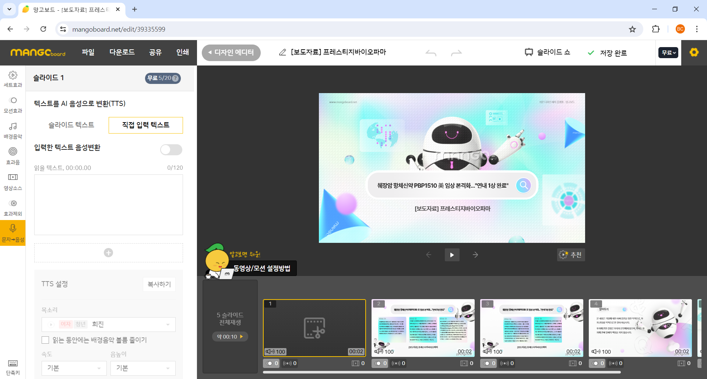Screen dimensions: 707x379
Task: Click the pencil icon to rename title
Action: click(282, 52)
